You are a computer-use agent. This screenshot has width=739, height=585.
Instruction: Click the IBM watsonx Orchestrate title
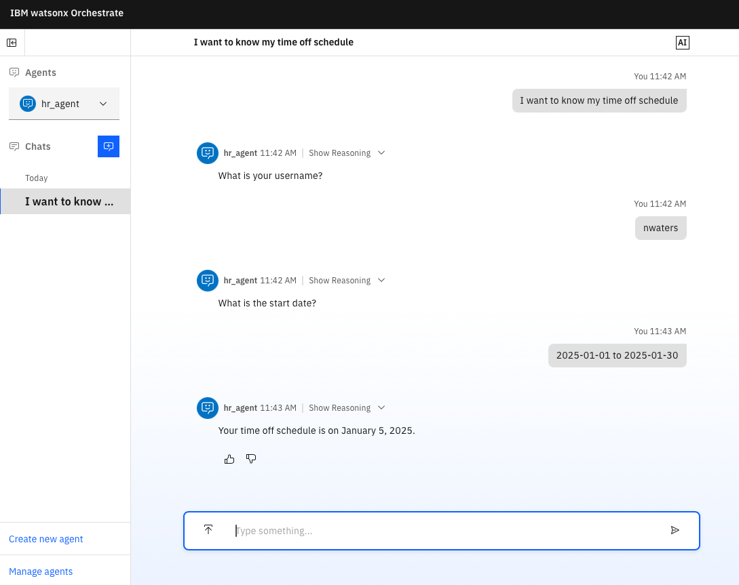67,13
